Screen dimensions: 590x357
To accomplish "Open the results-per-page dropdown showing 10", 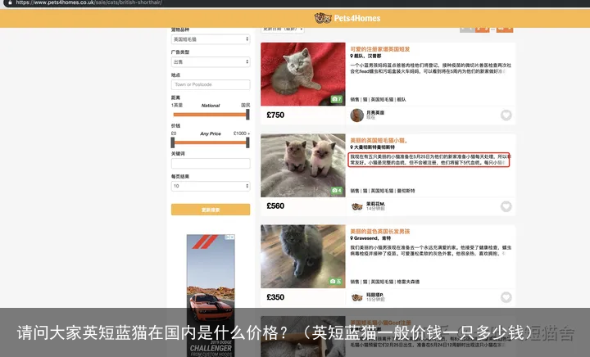I will (211, 186).
